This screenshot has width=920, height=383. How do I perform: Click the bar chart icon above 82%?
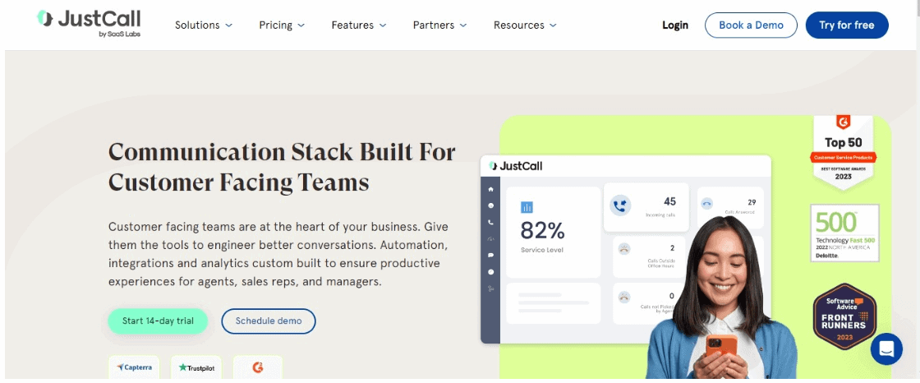coord(527,207)
